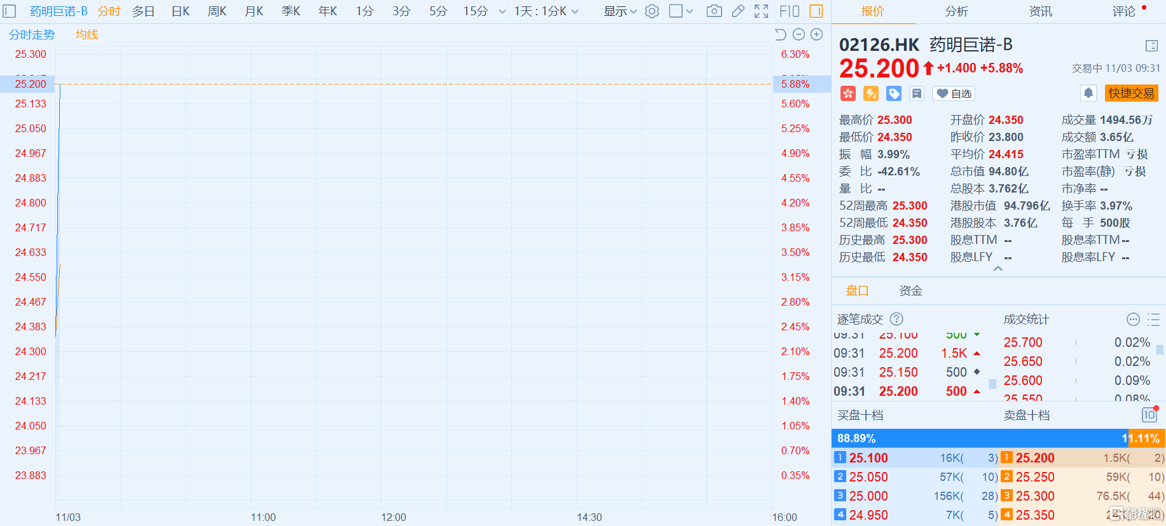Collapse the quote details with the chevron
The image size is (1166, 526).
[x=998, y=269]
